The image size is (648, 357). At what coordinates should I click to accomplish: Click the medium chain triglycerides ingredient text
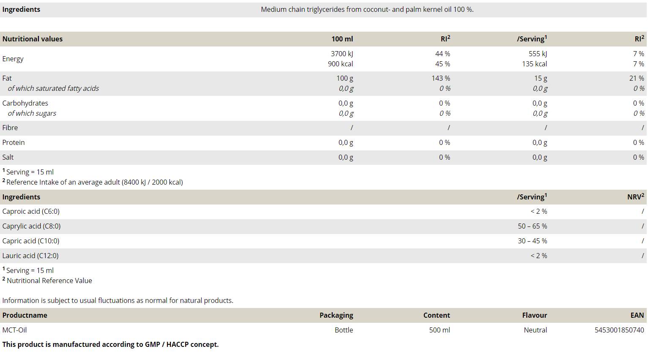(x=367, y=9)
